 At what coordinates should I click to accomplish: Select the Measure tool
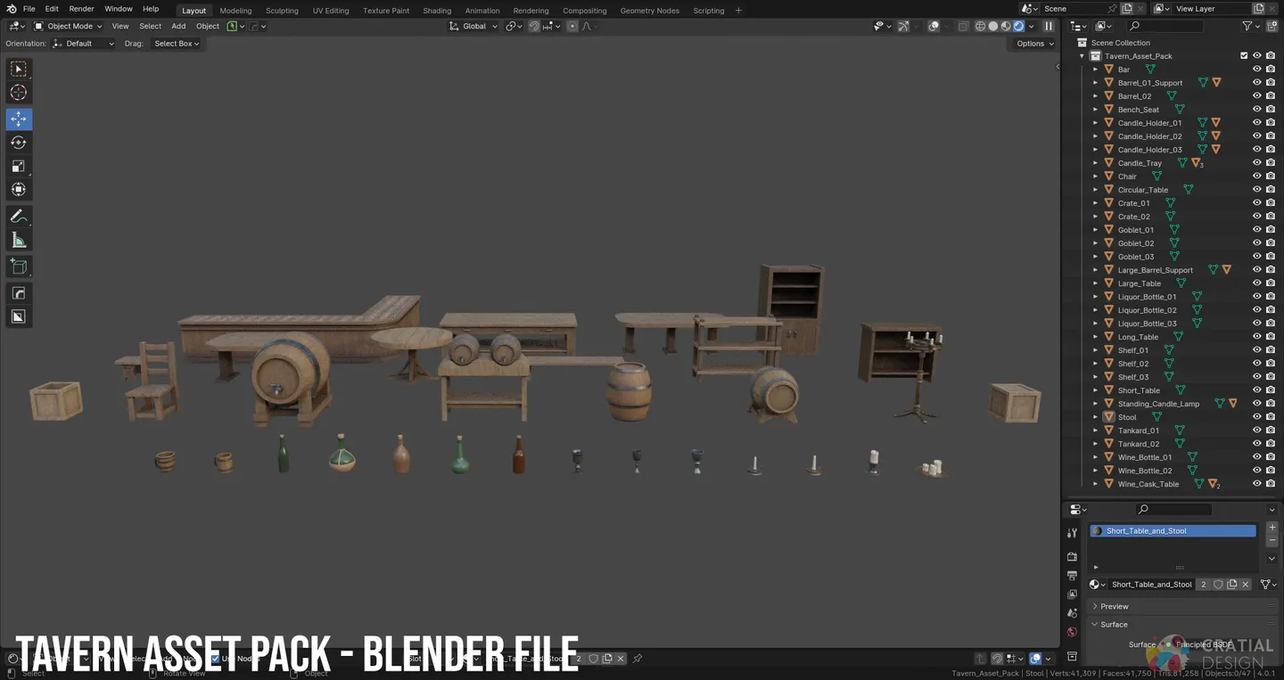pyautogui.click(x=19, y=240)
